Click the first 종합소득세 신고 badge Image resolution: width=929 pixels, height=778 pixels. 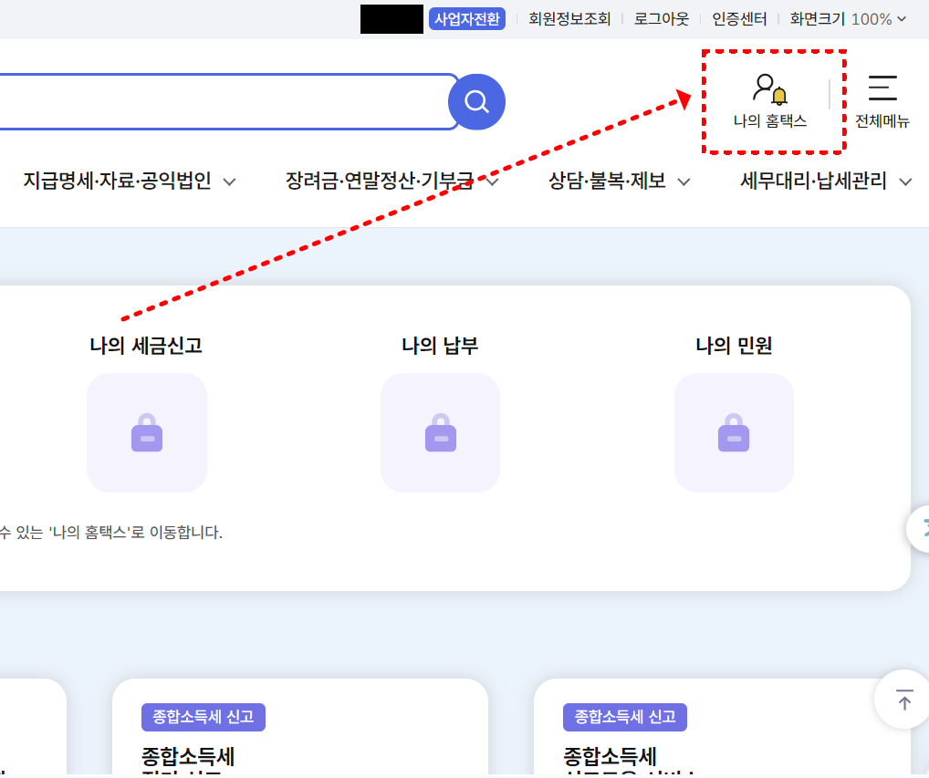click(203, 717)
